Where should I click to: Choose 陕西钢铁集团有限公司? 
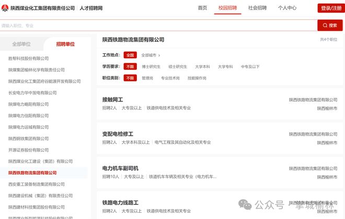28,139
